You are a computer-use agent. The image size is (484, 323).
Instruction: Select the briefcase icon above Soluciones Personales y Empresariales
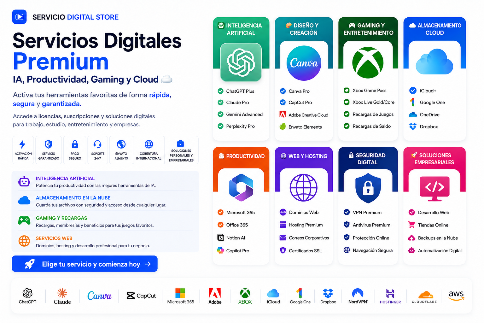tap(180, 143)
